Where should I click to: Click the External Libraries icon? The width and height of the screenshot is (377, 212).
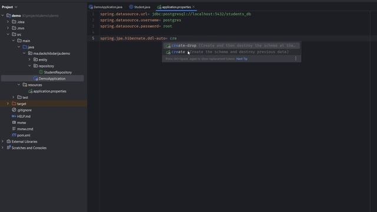tap(9, 141)
